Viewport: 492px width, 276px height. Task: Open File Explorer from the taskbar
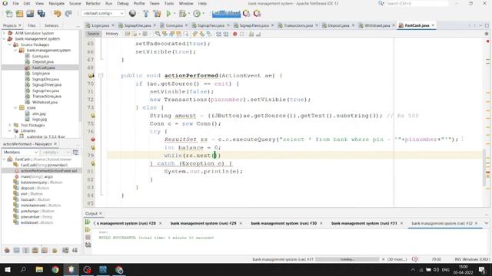coord(39,270)
